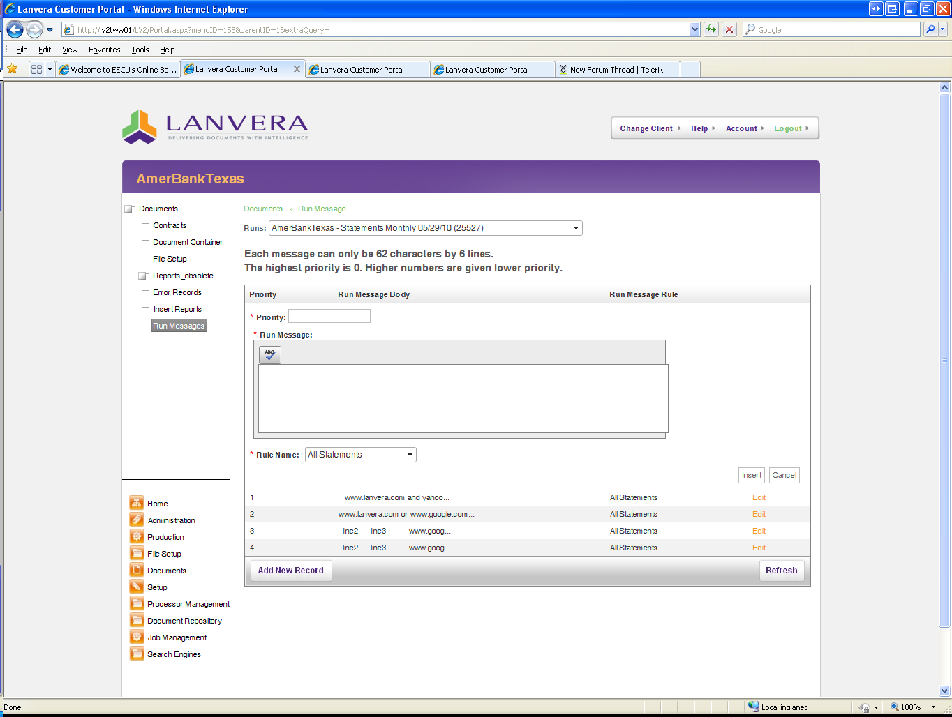
Task: Select Insert Reports in the tree
Action: [x=177, y=309]
